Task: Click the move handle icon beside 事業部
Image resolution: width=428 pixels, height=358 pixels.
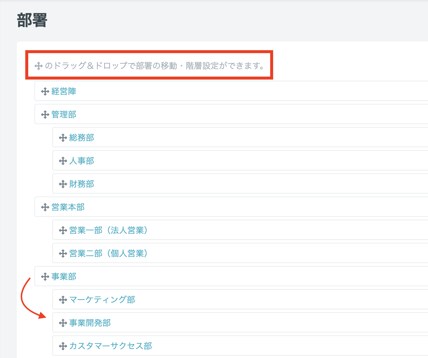Action: [x=45, y=277]
